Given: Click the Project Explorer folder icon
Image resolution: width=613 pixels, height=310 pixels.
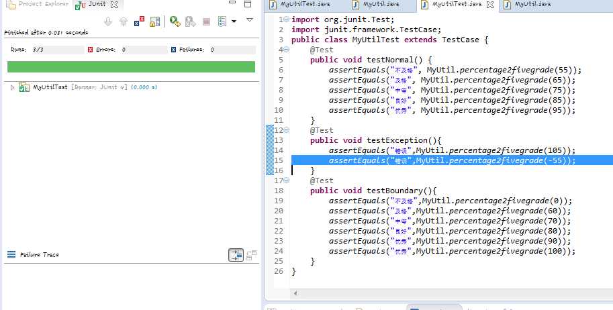Looking at the screenshot, I should coord(11,5).
